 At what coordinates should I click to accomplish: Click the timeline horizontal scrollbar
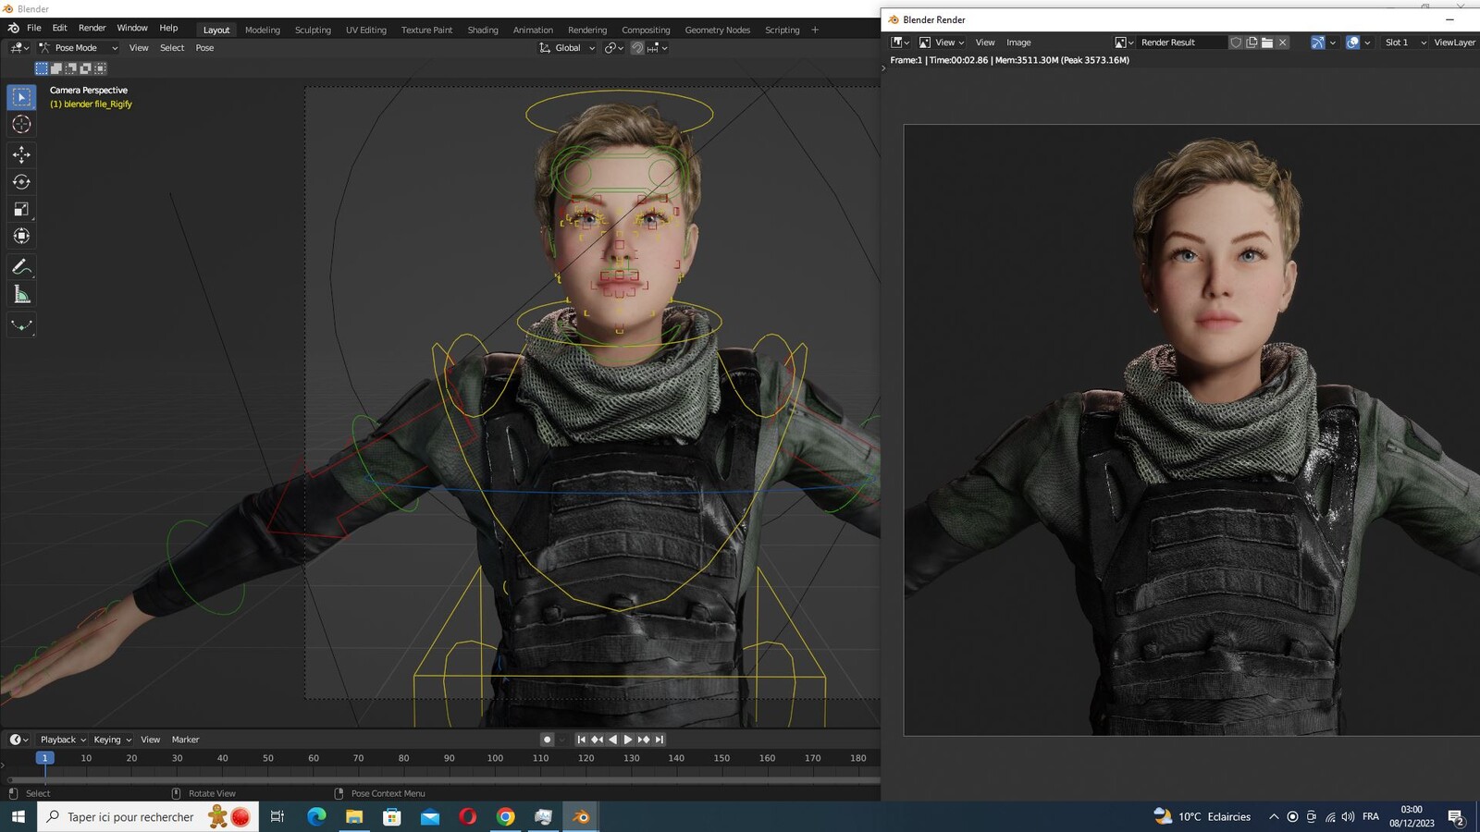click(x=444, y=780)
